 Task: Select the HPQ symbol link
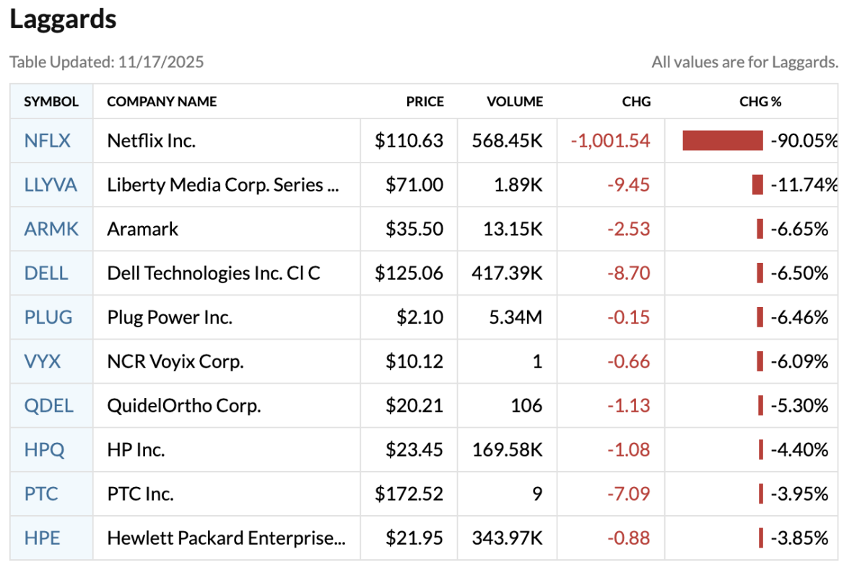(44, 449)
